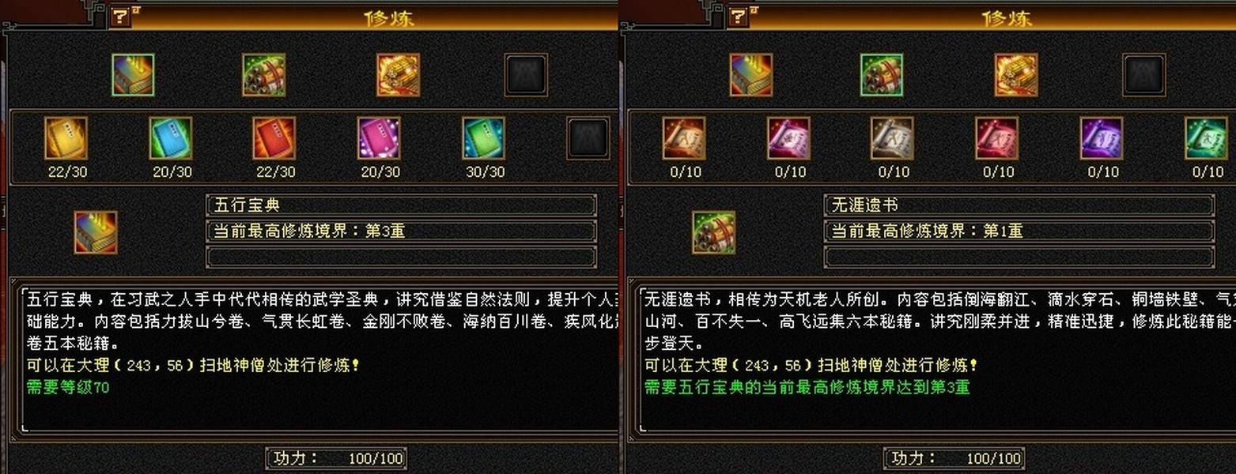This screenshot has height=474, width=1236.
Task: Select highlighted 五行宝典 book icon in left panel top row
Action: coord(133,75)
